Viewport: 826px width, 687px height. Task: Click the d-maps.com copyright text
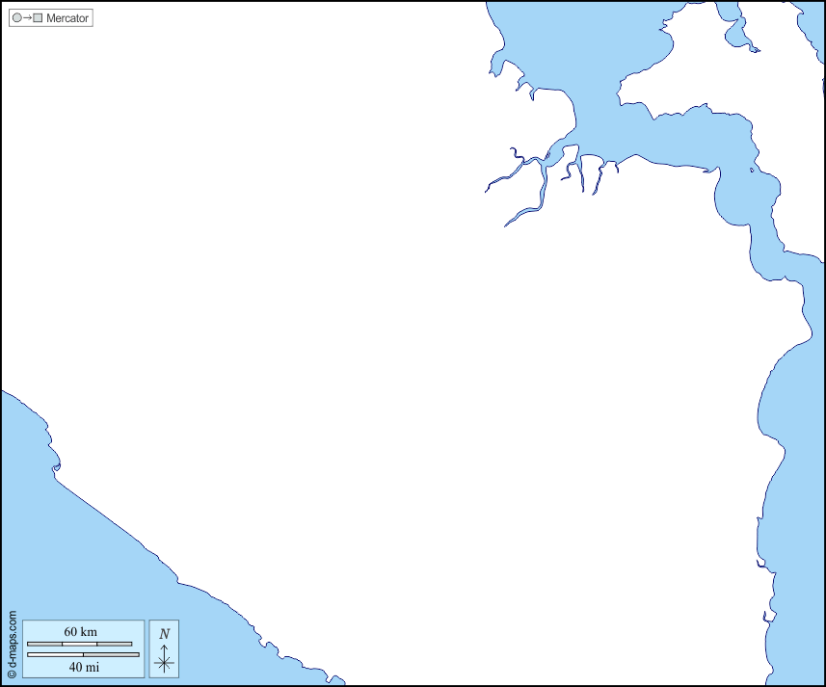point(12,645)
